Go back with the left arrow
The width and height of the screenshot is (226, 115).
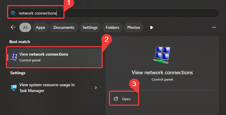(x=13, y=27)
